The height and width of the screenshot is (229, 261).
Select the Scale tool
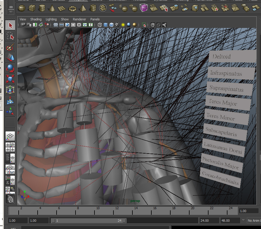[x=10, y=79]
